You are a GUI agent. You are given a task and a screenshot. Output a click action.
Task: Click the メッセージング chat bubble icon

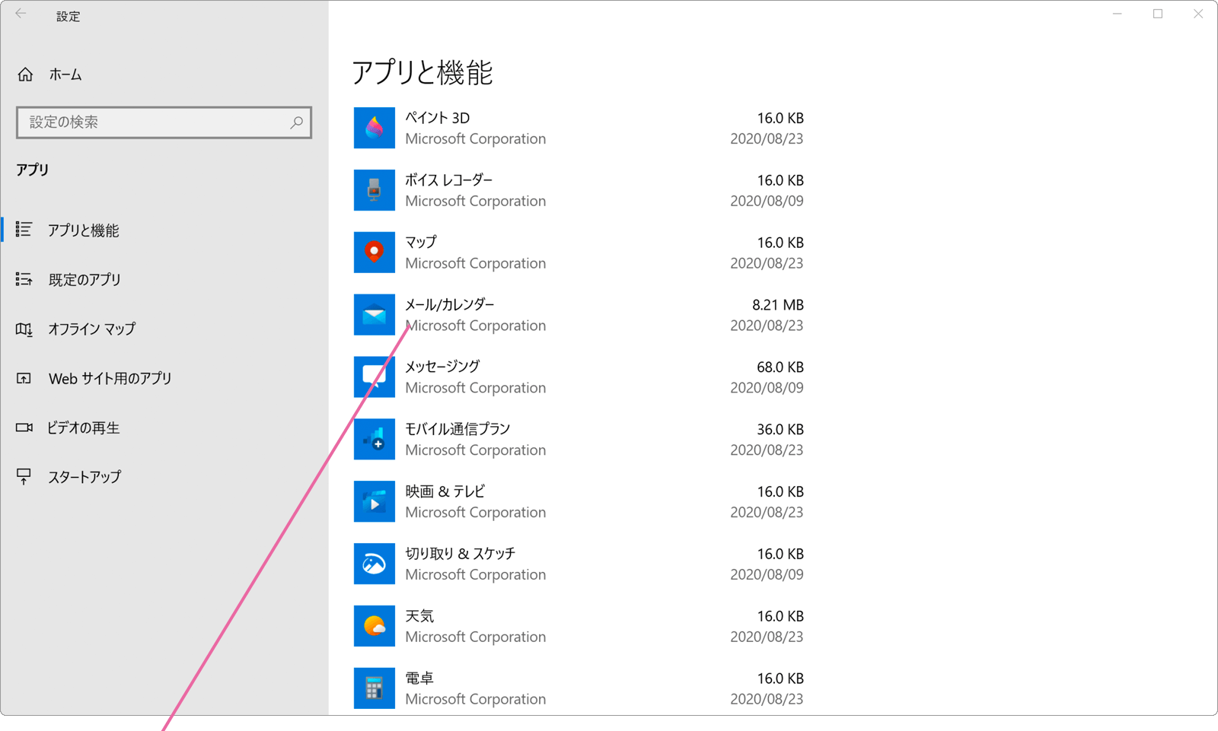click(x=374, y=377)
